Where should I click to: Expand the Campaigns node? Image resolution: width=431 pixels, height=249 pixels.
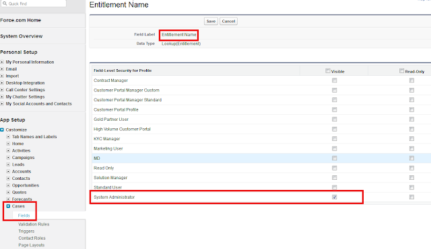(x=8, y=158)
